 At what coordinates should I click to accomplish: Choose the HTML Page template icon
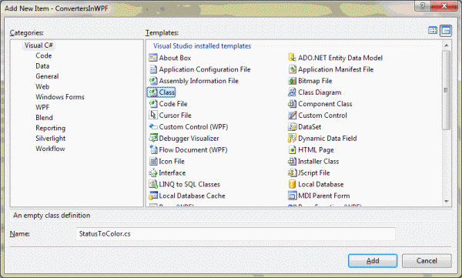[292, 149]
